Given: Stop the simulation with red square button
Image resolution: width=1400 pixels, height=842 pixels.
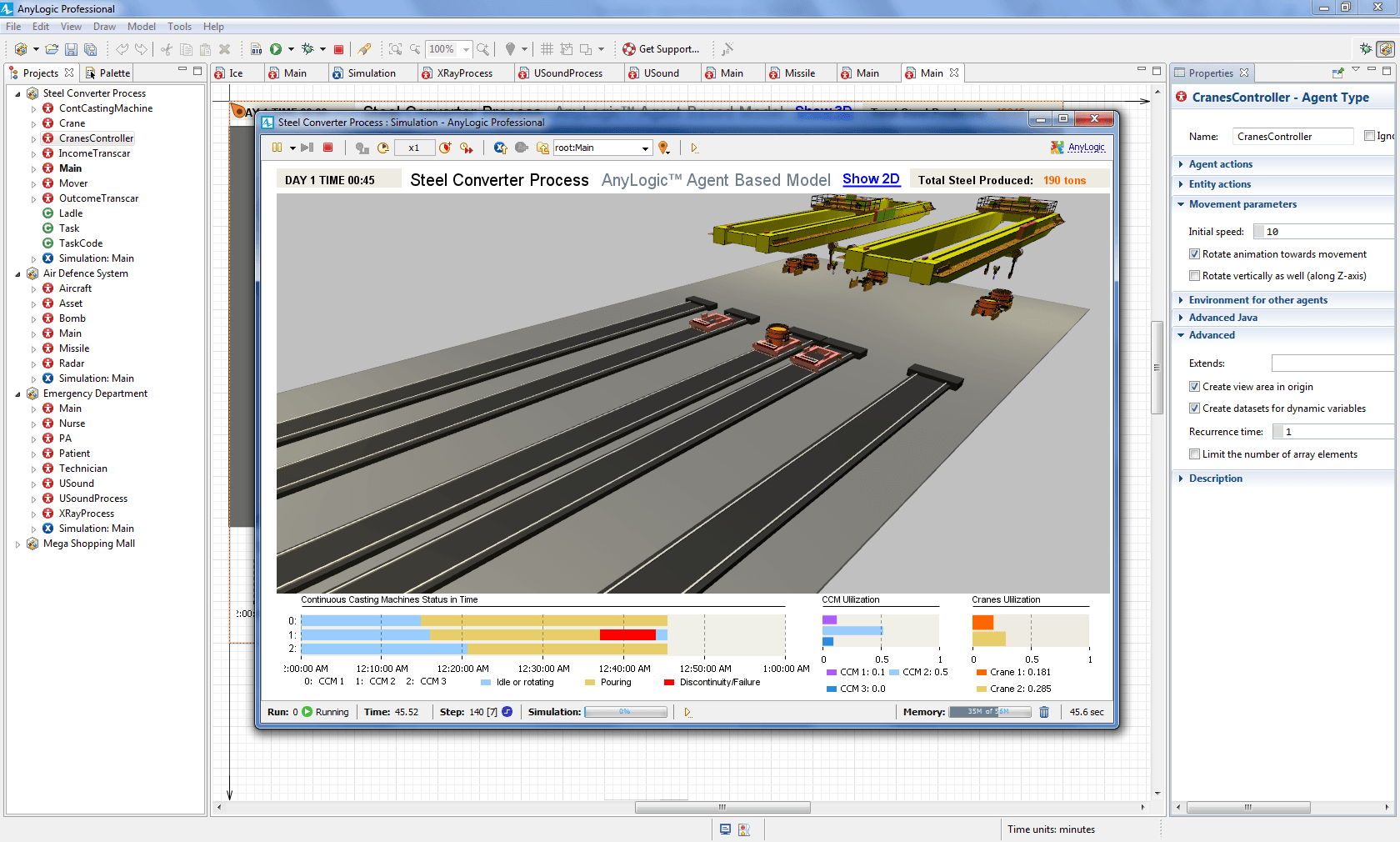Looking at the screenshot, I should pos(328,148).
